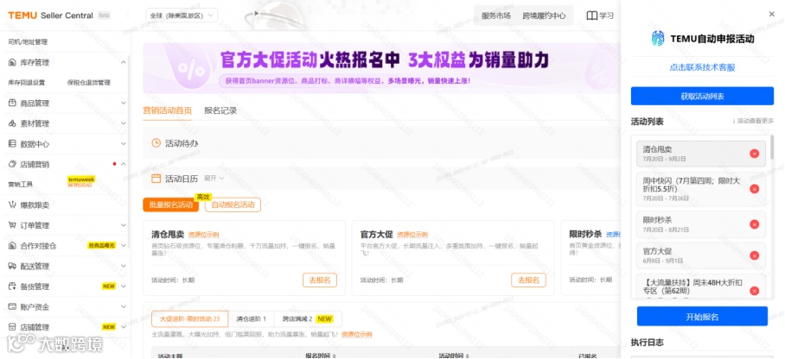Select the 大促进阶-限时活动 23 tab
785x359 pixels.
click(x=189, y=318)
